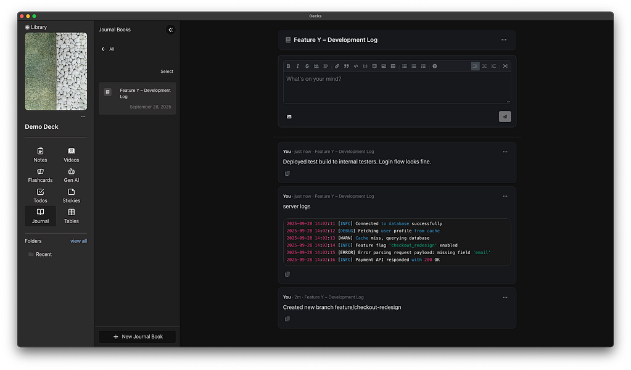This screenshot has width=631, height=370.
Task: Insert a link using the toolbar link icon
Action: 337,66
